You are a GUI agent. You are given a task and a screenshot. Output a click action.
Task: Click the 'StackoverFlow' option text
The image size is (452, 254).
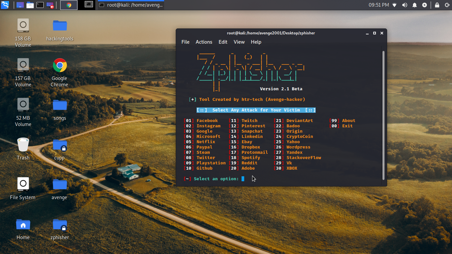304,158
